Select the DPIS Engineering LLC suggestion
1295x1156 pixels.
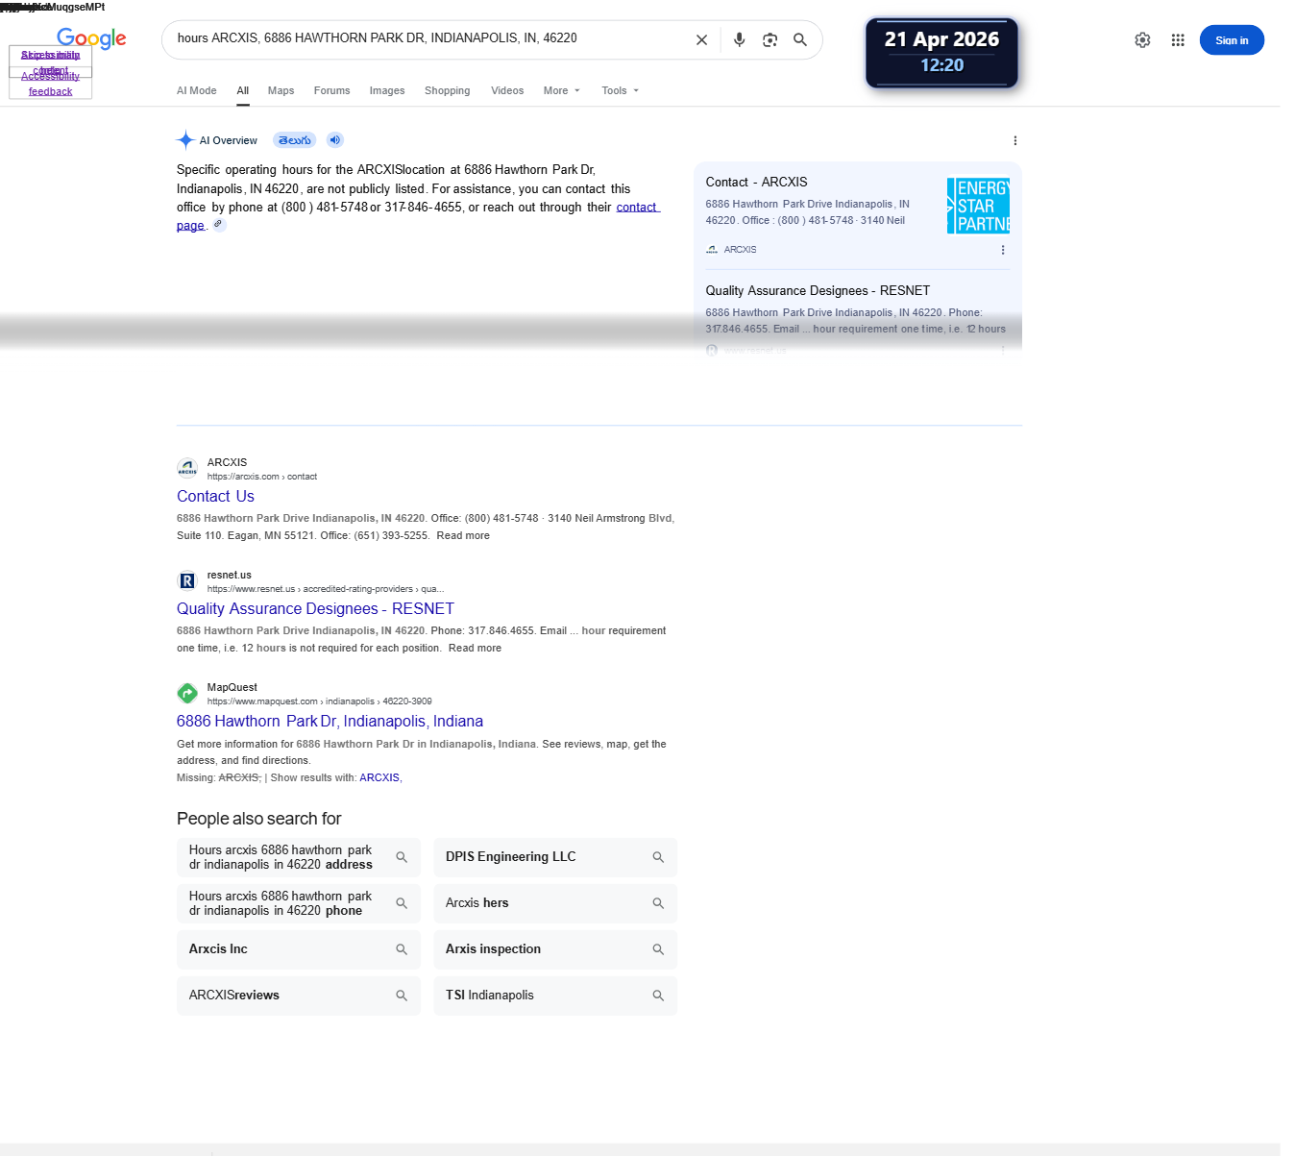[555, 857]
